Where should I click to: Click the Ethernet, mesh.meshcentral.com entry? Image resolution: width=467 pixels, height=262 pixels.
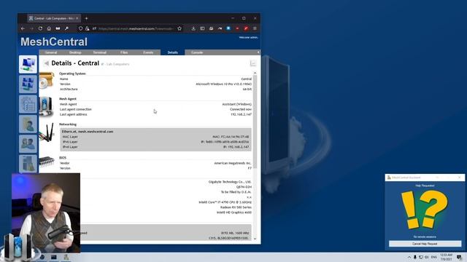pyautogui.click(x=88, y=132)
